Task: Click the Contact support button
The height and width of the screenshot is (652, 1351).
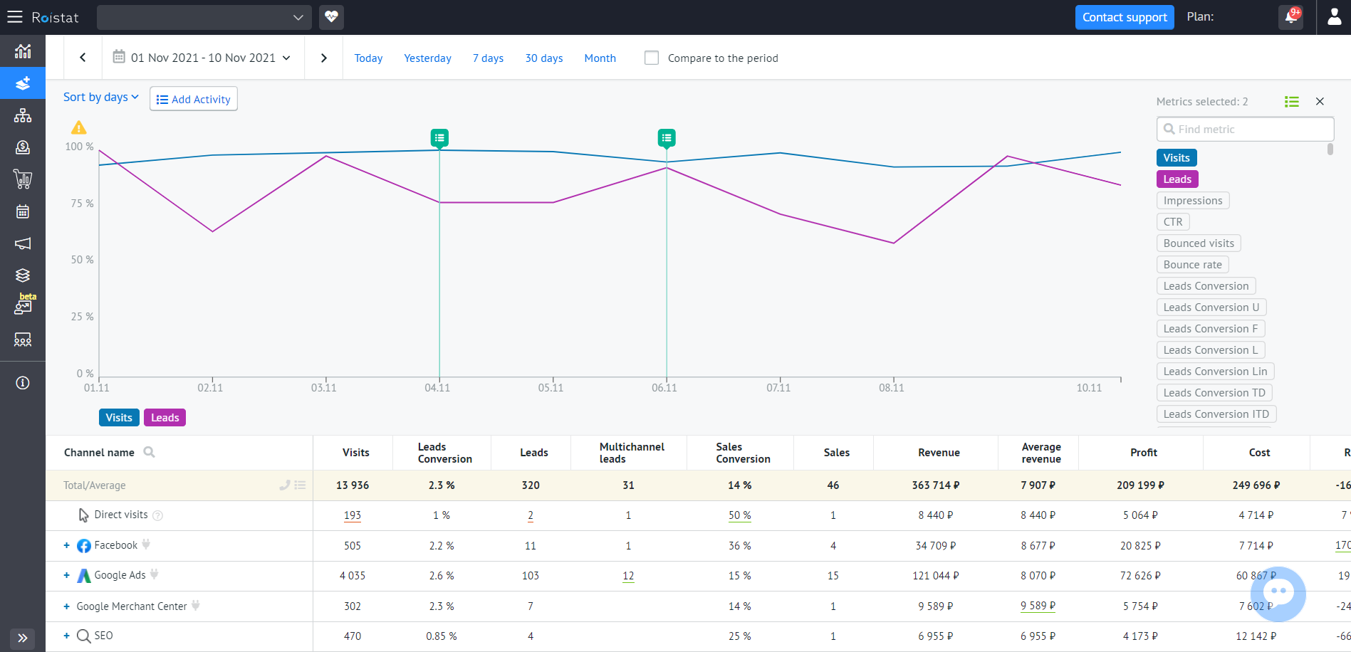Action: click(1125, 17)
